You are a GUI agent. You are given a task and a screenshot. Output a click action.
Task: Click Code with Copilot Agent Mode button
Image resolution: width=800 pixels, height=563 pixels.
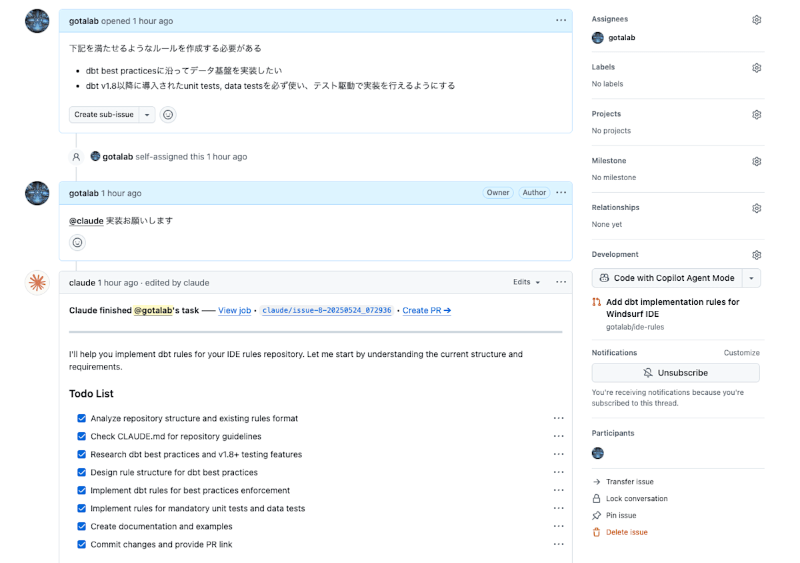[x=667, y=278]
